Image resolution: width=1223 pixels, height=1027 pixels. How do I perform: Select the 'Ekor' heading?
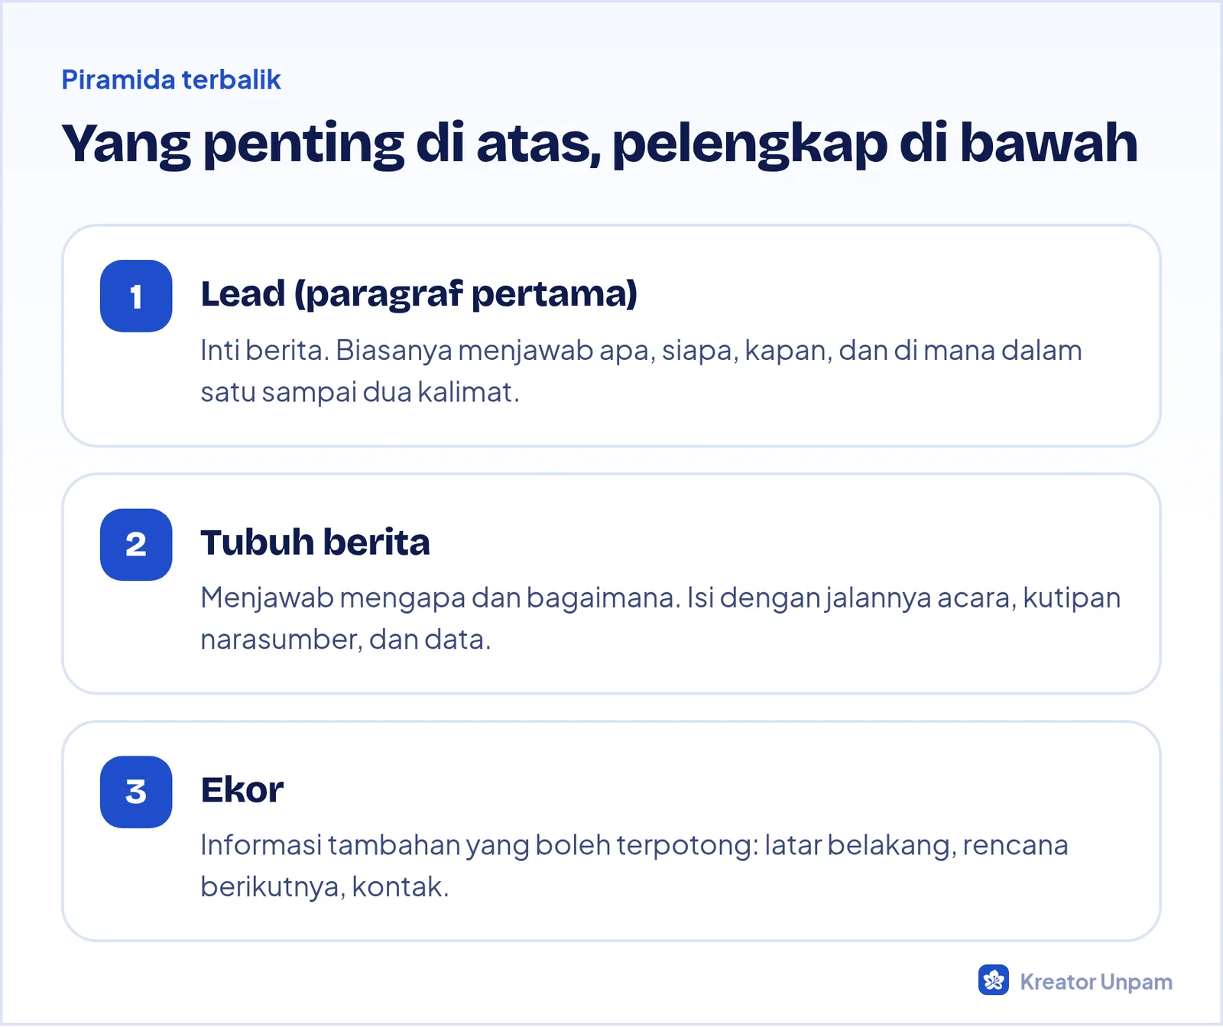(242, 790)
